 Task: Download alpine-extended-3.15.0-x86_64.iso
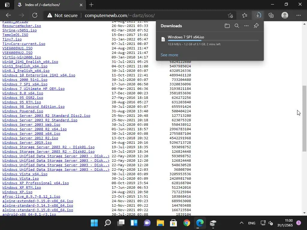[x=38, y=201]
